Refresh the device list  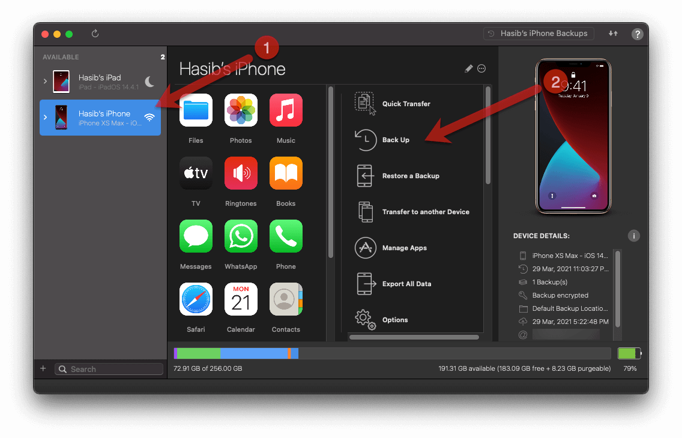click(x=95, y=34)
